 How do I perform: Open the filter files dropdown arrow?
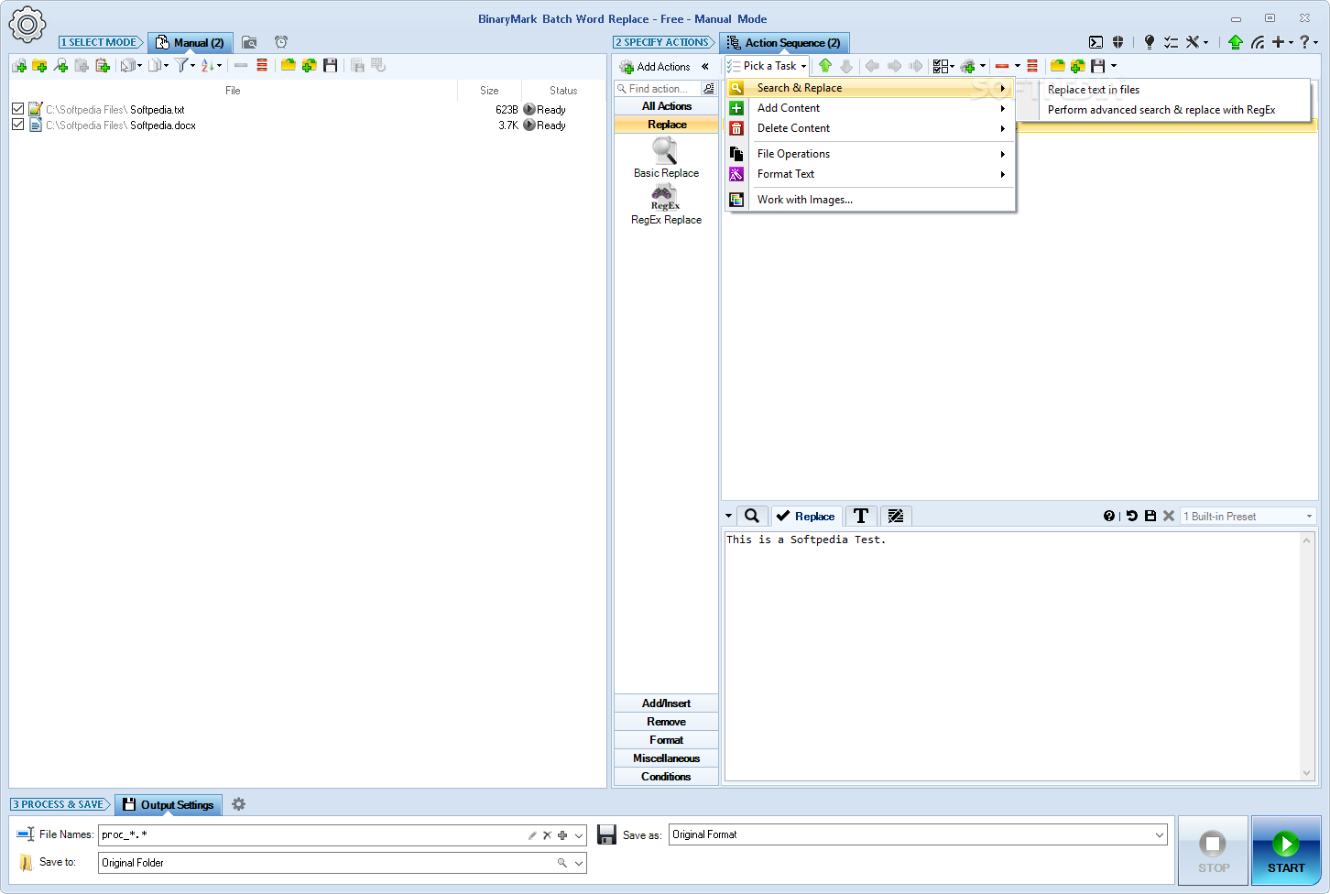192,66
